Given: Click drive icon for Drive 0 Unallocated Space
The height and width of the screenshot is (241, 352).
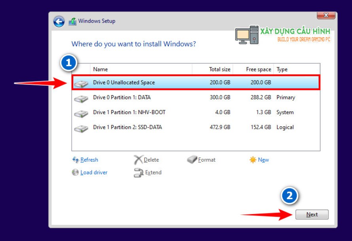Looking at the screenshot, I should tap(81, 84).
